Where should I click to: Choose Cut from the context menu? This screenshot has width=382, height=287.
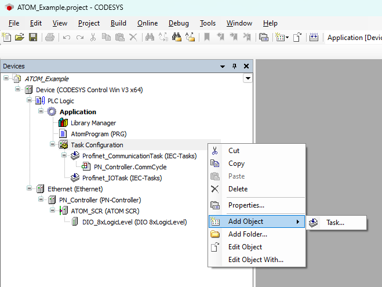click(x=257, y=151)
